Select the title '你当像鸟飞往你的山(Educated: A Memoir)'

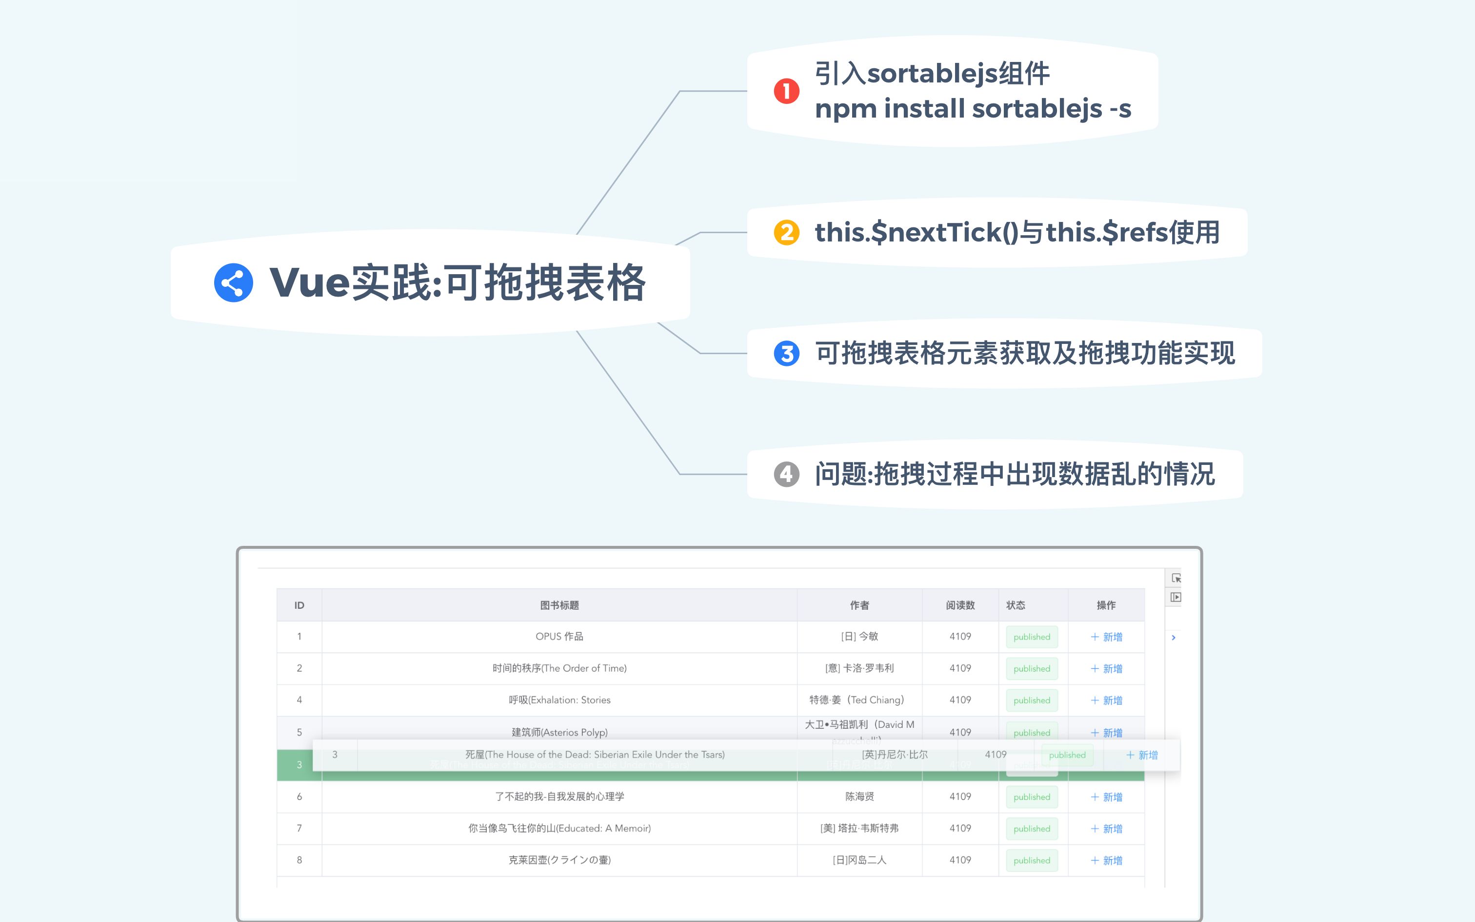click(x=559, y=827)
